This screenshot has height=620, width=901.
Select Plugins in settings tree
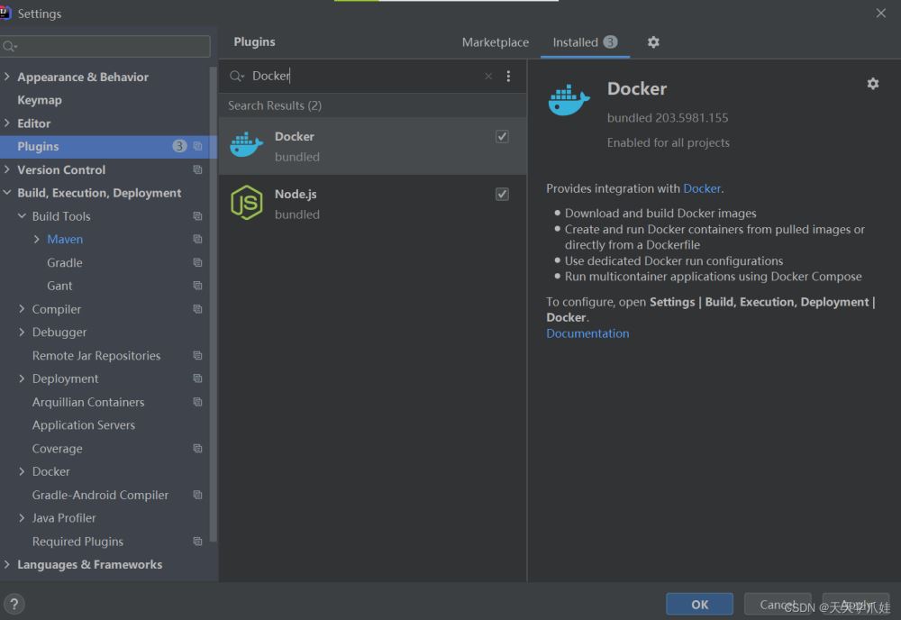click(x=109, y=147)
